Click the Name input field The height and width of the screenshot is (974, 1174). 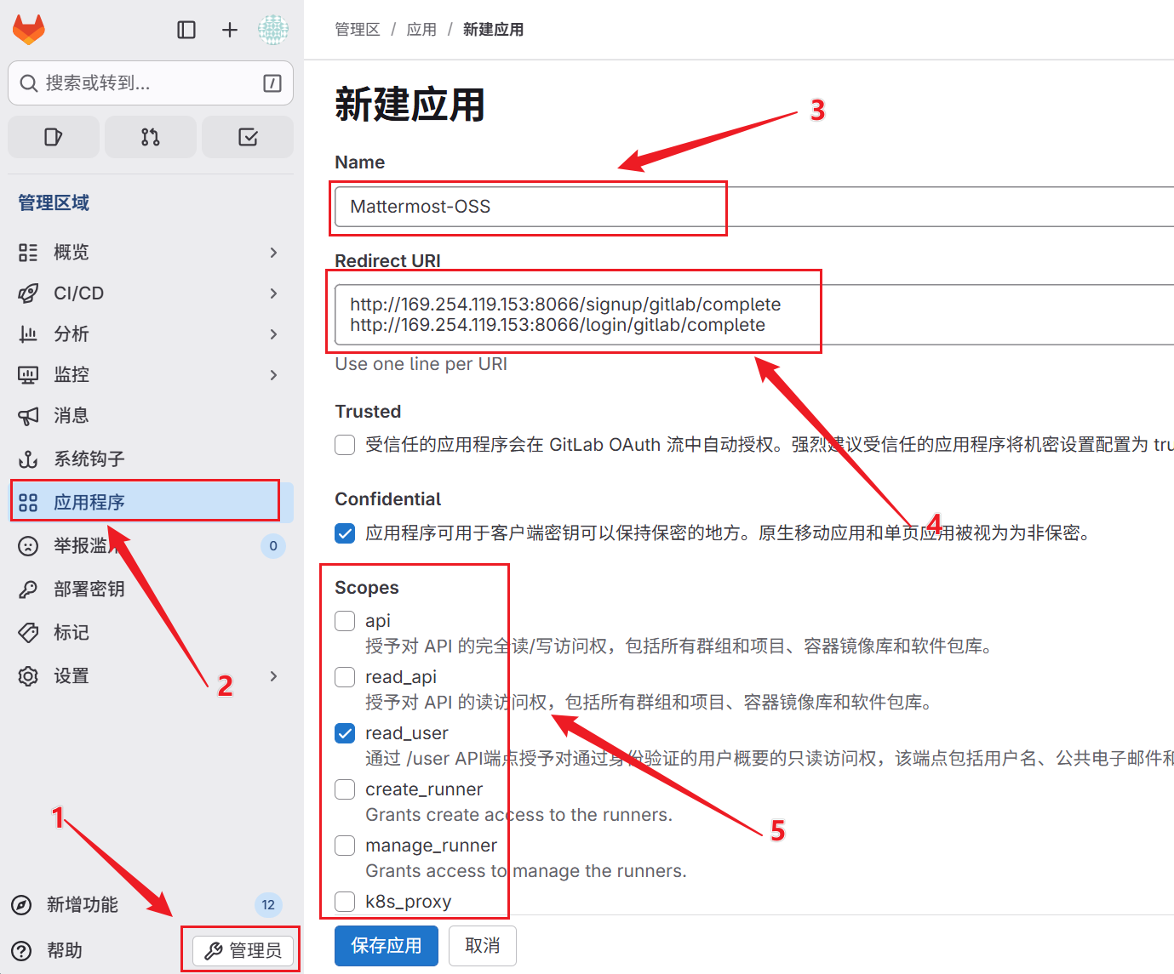754,207
